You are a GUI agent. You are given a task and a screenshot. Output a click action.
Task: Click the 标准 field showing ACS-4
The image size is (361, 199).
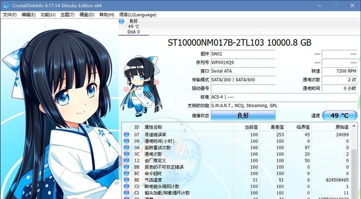click(284, 97)
